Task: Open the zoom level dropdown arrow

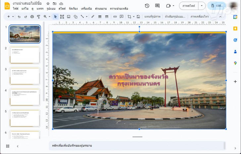Action: (50, 17)
